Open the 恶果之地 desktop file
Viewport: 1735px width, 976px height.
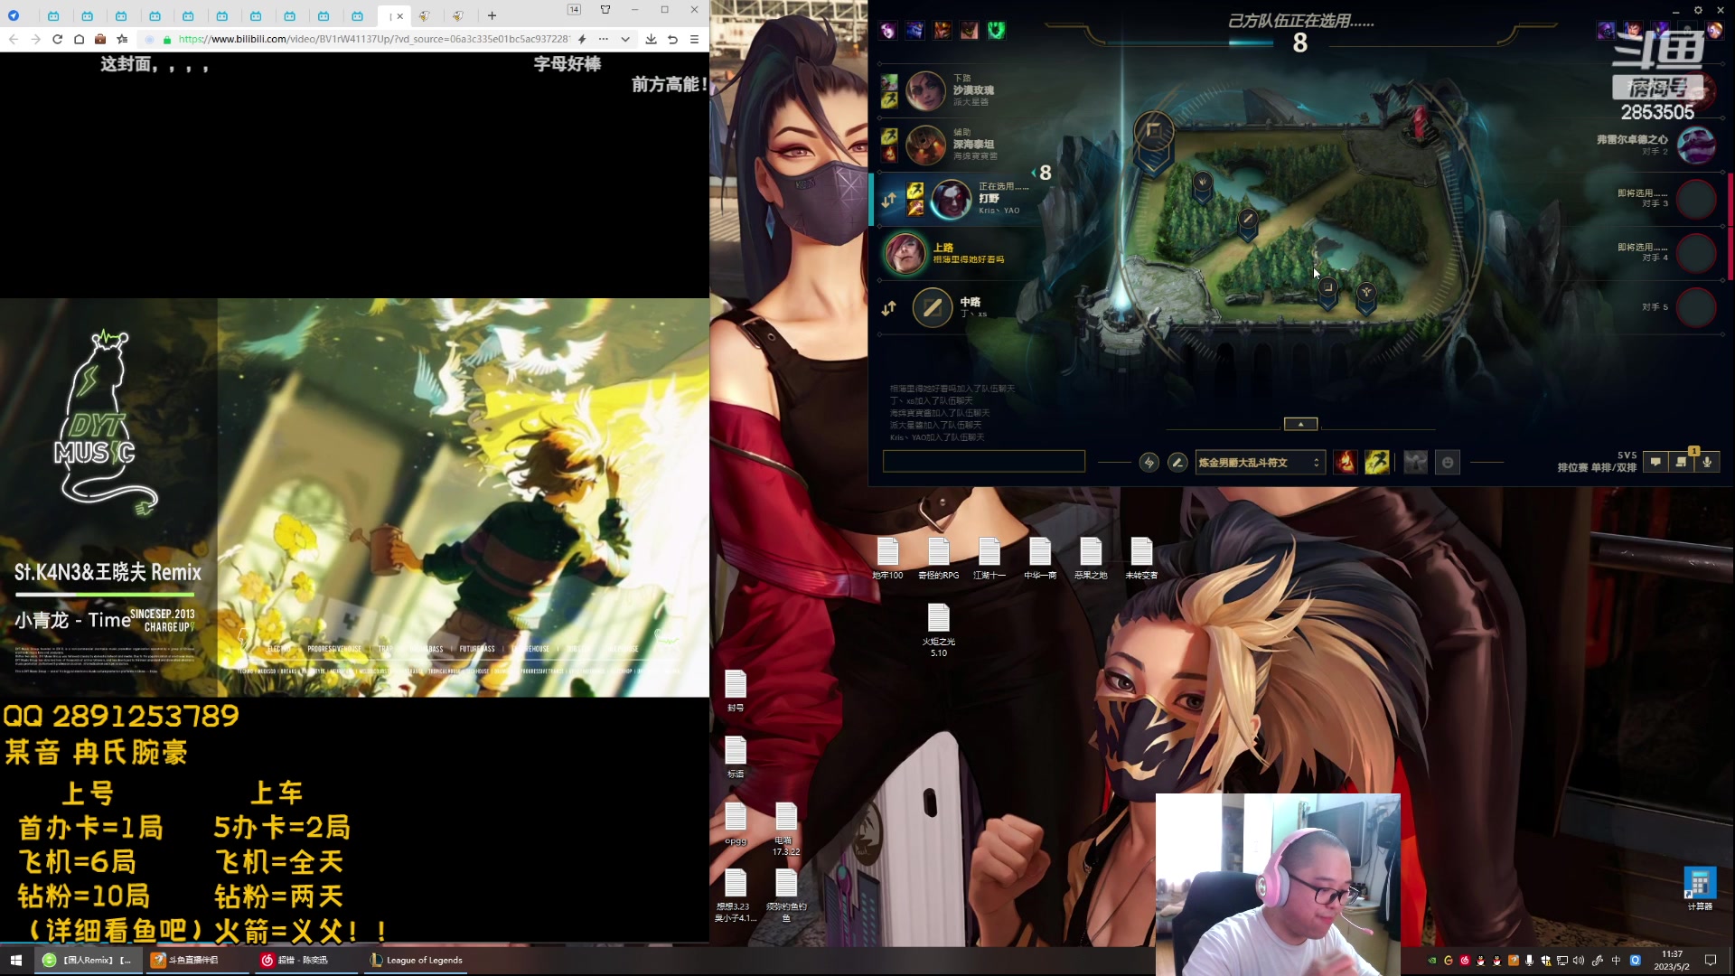coord(1091,558)
